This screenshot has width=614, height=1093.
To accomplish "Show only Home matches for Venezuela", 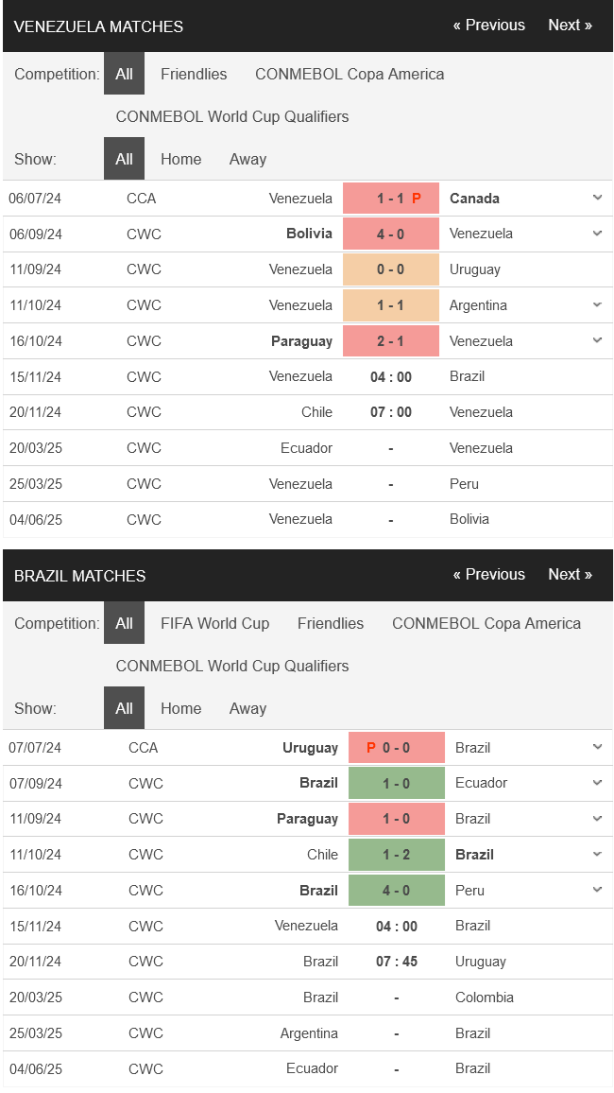I will (x=181, y=159).
